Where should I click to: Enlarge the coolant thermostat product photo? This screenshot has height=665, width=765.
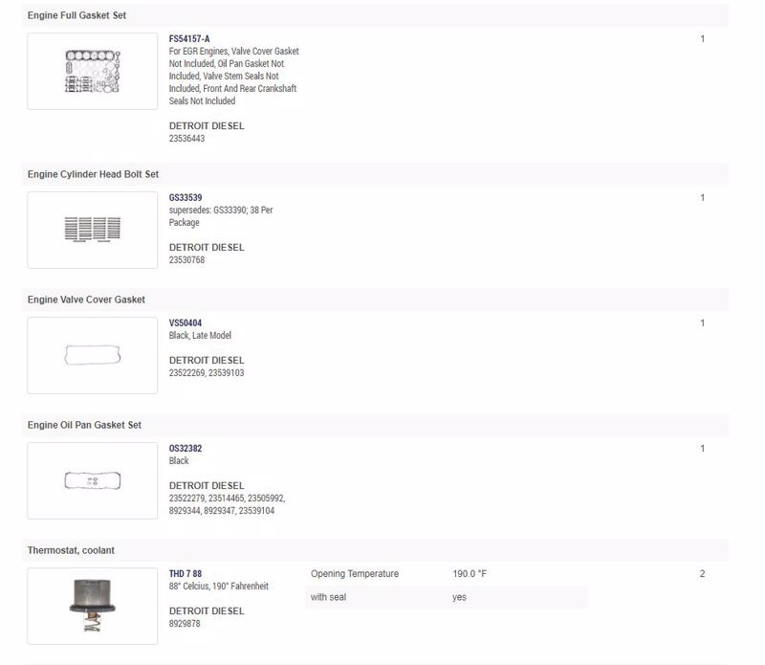click(x=92, y=606)
